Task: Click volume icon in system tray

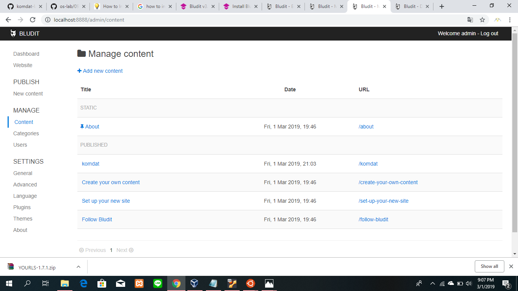Action: pyautogui.click(x=469, y=283)
